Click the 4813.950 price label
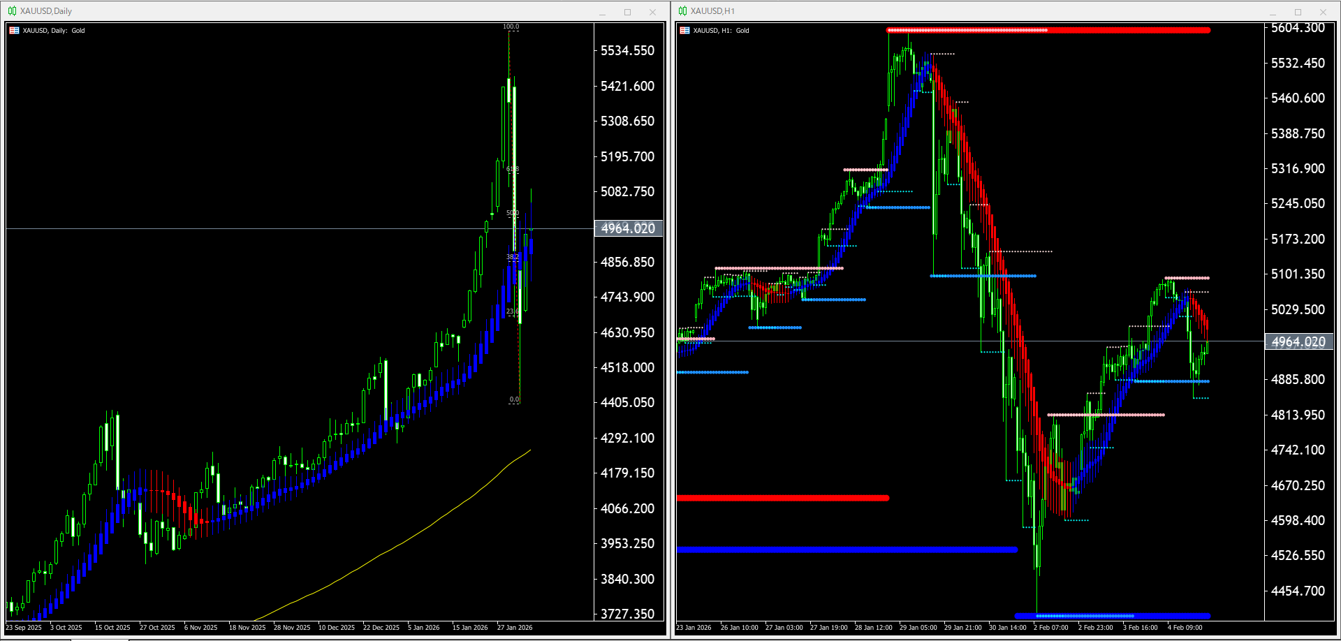The height and width of the screenshot is (641, 1341). 1298,415
